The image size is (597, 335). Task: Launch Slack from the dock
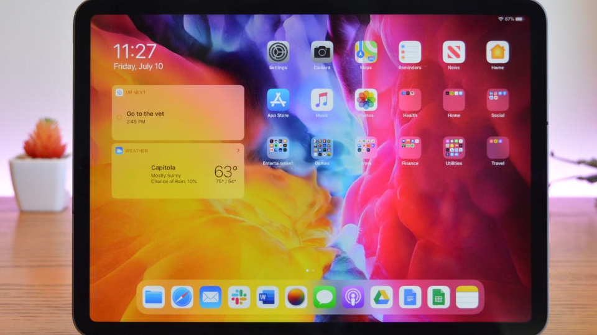pyautogui.click(x=239, y=297)
